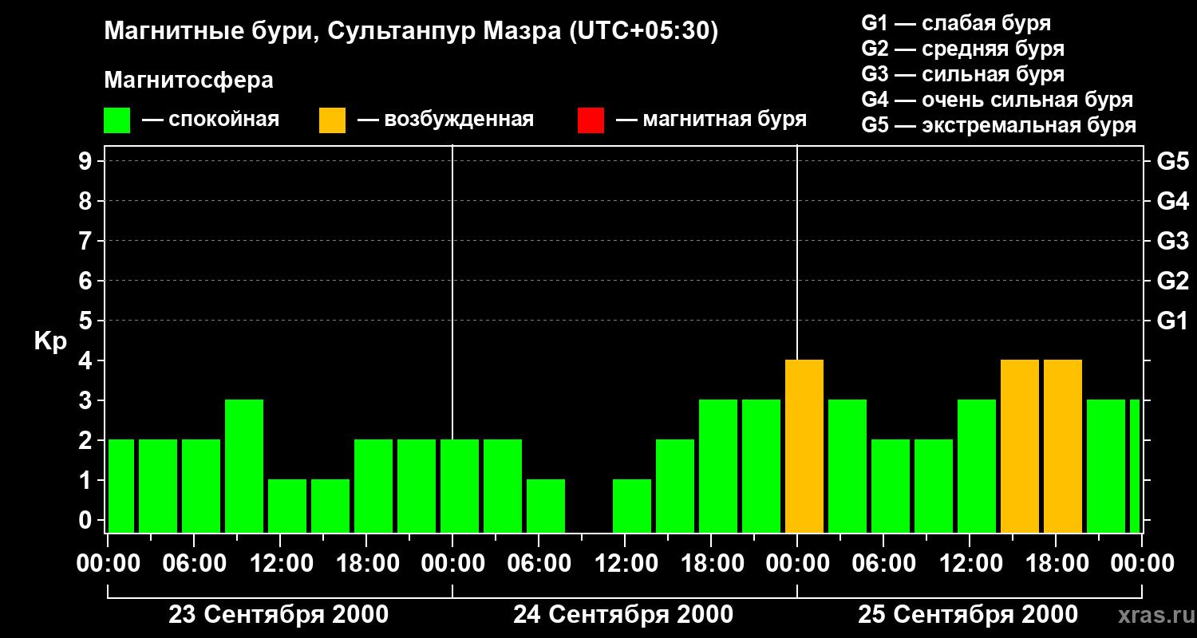
Task: Click the Kp 2 bar covering 18:00 on 23 September
Action: coord(373,486)
